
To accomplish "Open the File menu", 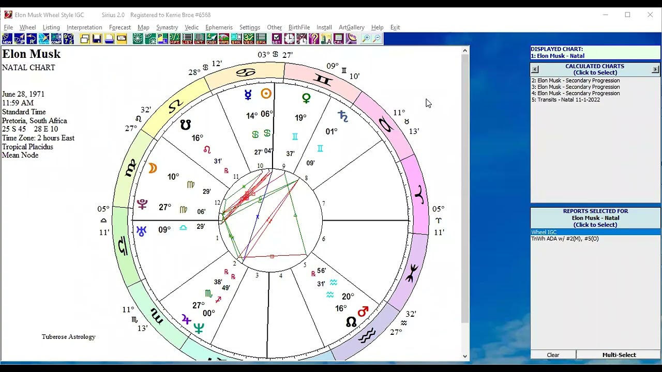I will [8, 27].
